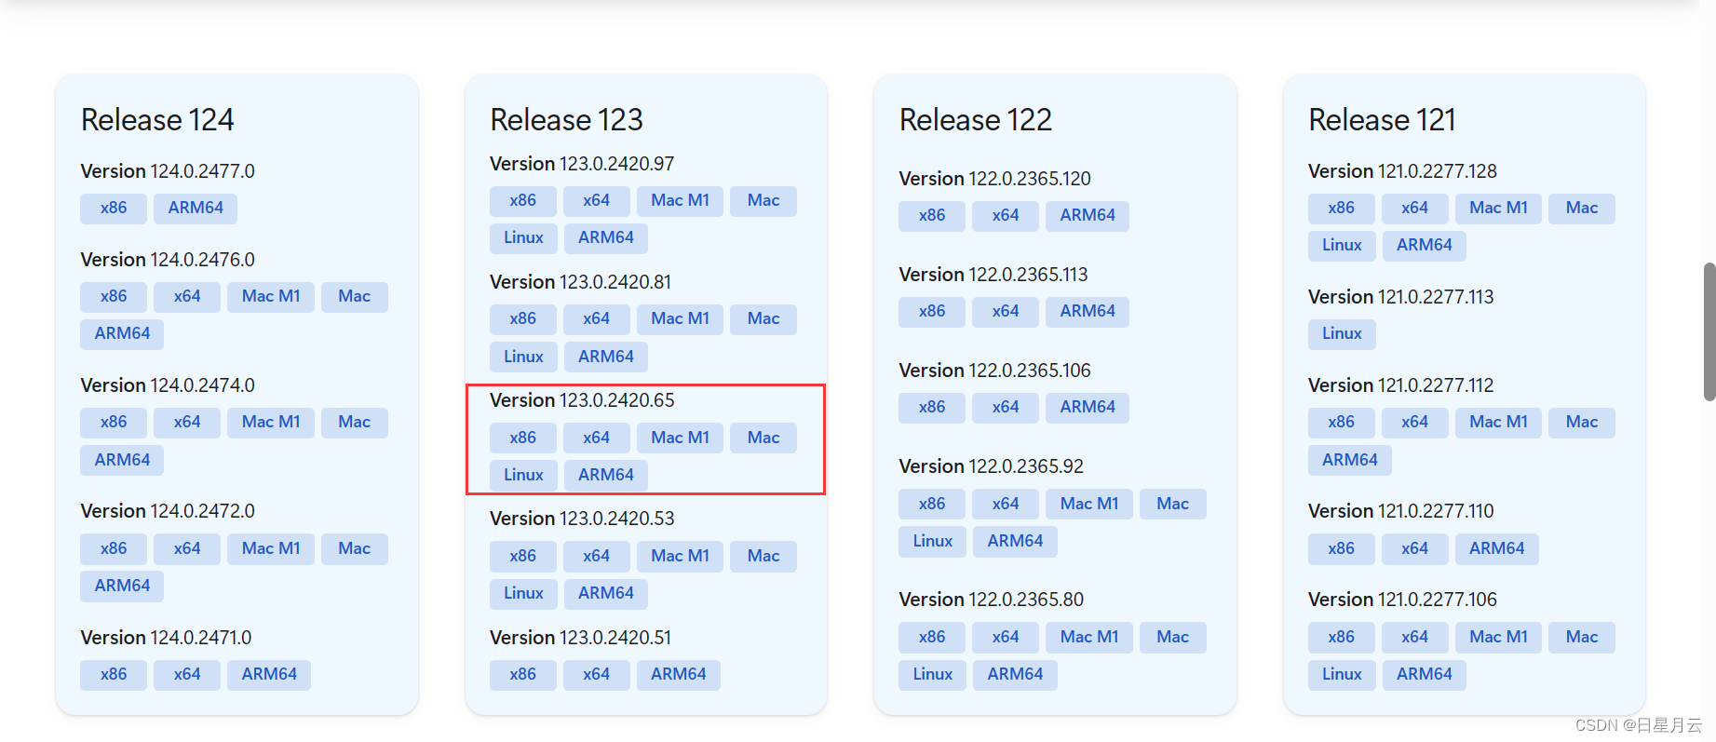This screenshot has width=1716, height=742.
Task: Download ARM64 for Version 122.0.2365.113
Action: click(x=1088, y=312)
